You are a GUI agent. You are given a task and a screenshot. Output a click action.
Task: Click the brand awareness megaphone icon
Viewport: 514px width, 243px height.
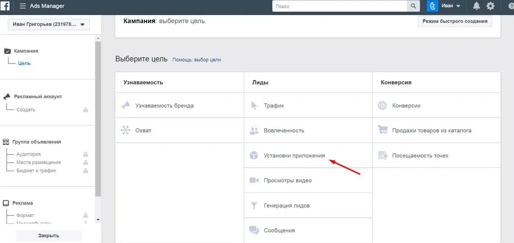[x=126, y=105]
